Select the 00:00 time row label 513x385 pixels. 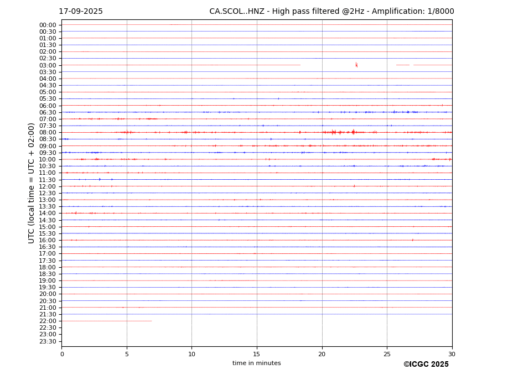click(x=48, y=25)
